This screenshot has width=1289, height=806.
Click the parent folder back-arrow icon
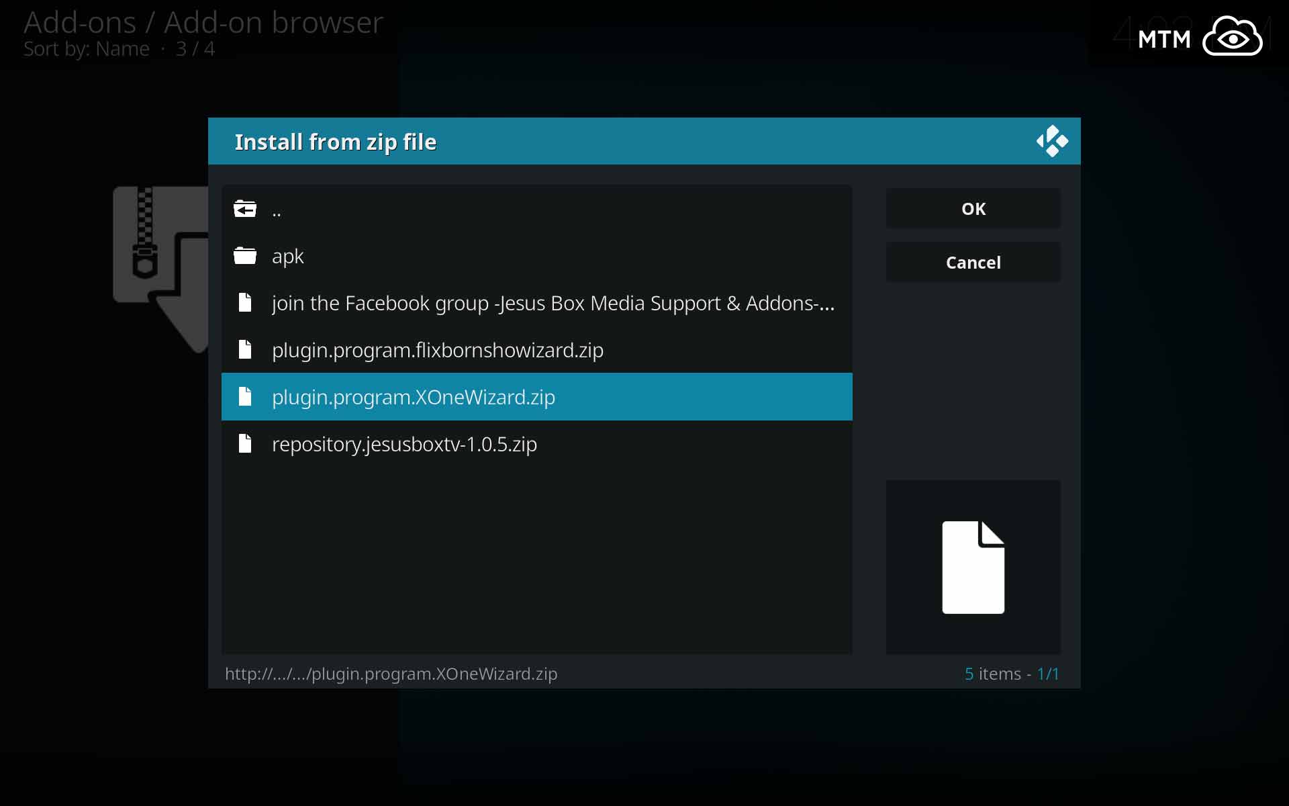click(x=245, y=210)
